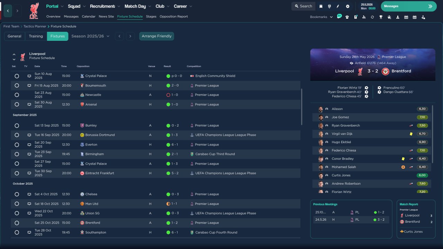Viewport: 443px width, 249px height.
Task: Click the TV icon on the Man Utd row
Action: coord(29,204)
